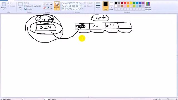Pick the orange palette color
The width and height of the screenshot is (178, 100).
pyautogui.click(x=128, y=3)
